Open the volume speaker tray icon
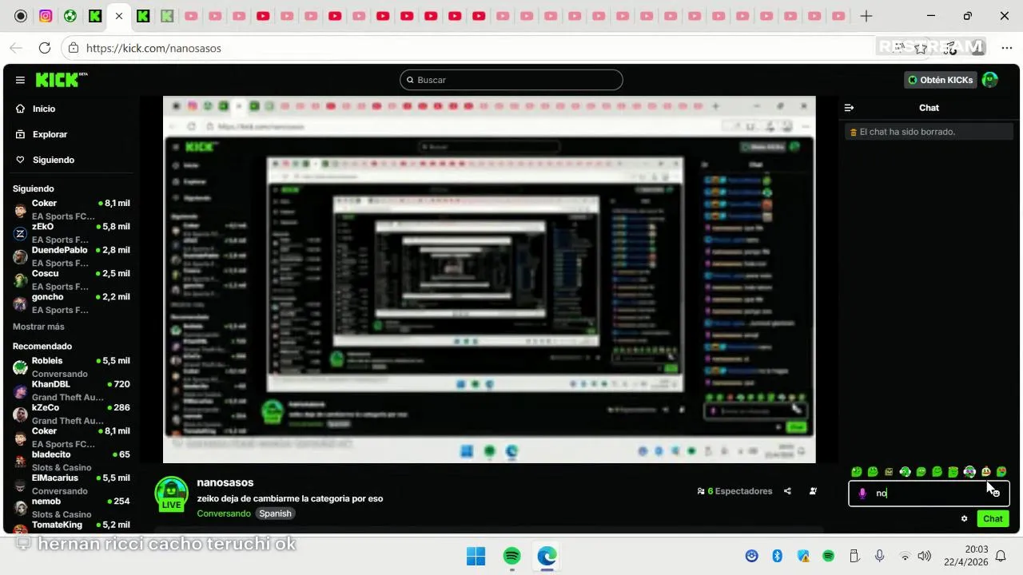The height and width of the screenshot is (575, 1023). click(925, 556)
